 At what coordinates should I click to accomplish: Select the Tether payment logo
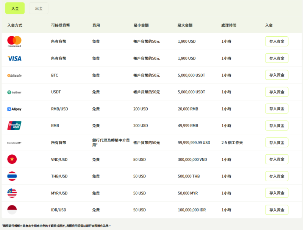[14, 92]
